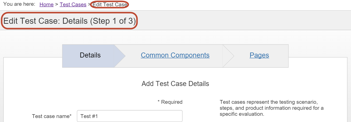Click the 'Edit Test Case: Details' page heading
This screenshot has height=122, width=351.
point(45,21)
